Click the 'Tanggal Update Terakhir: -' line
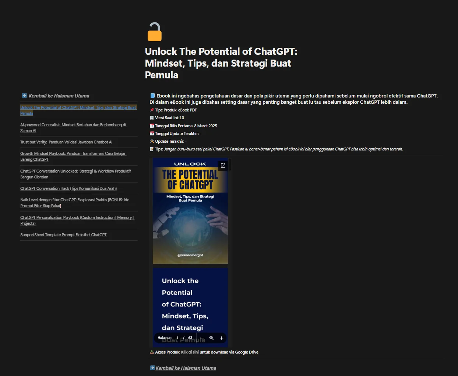Image resolution: width=458 pixels, height=376 pixels. pyautogui.click(x=175, y=134)
